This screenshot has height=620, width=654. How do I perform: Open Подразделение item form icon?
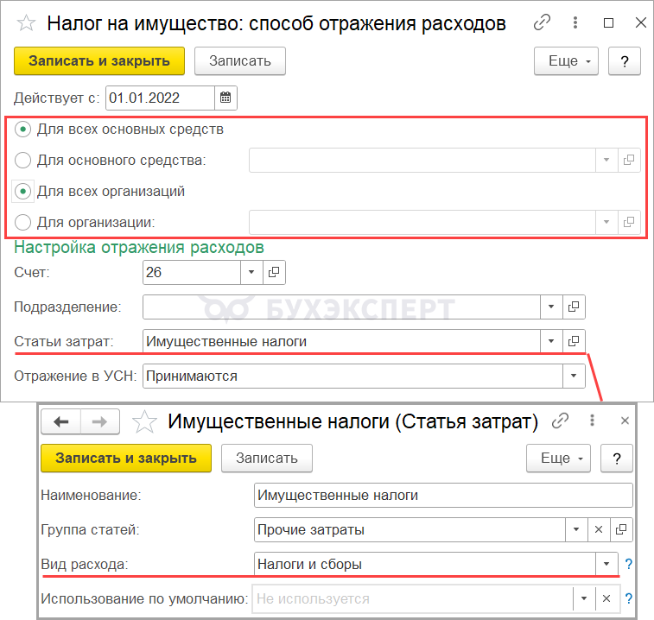(x=574, y=307)
